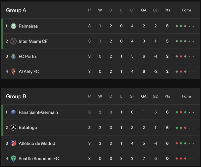This screenshot has height=167, width=201.
Task: Click the red loss dot in FC Porto form
Action: [181, 57]
